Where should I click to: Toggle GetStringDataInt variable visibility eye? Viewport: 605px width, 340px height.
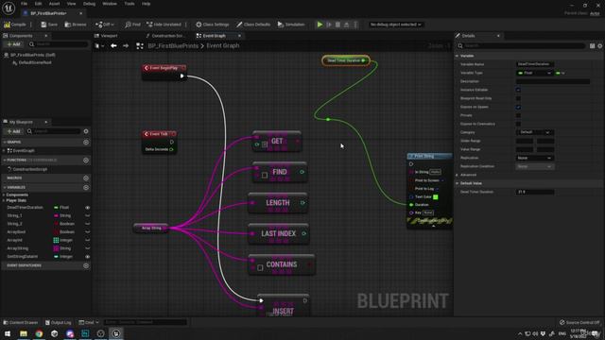pos(88,256)
